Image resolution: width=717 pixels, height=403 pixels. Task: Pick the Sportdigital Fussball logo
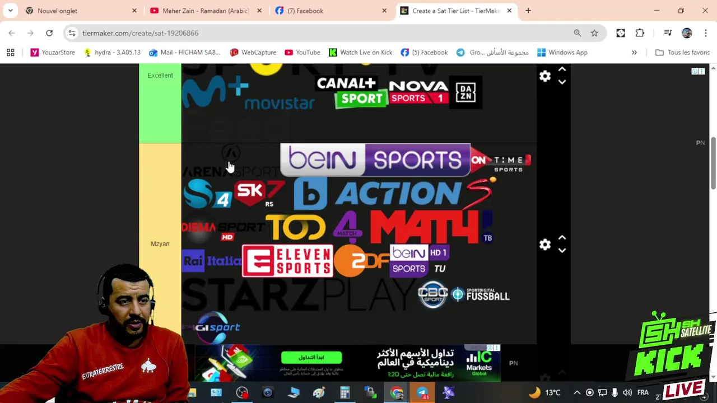(481, 295)
